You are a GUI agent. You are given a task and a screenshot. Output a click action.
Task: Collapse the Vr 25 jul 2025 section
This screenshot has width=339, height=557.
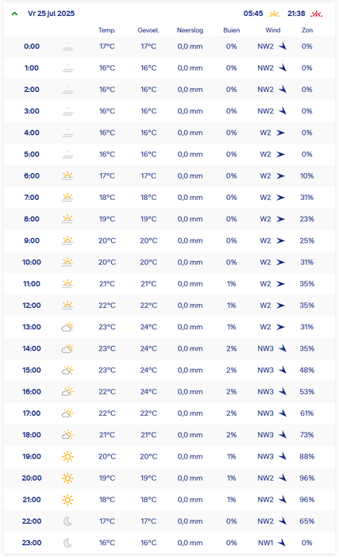[x=14, y=13]
